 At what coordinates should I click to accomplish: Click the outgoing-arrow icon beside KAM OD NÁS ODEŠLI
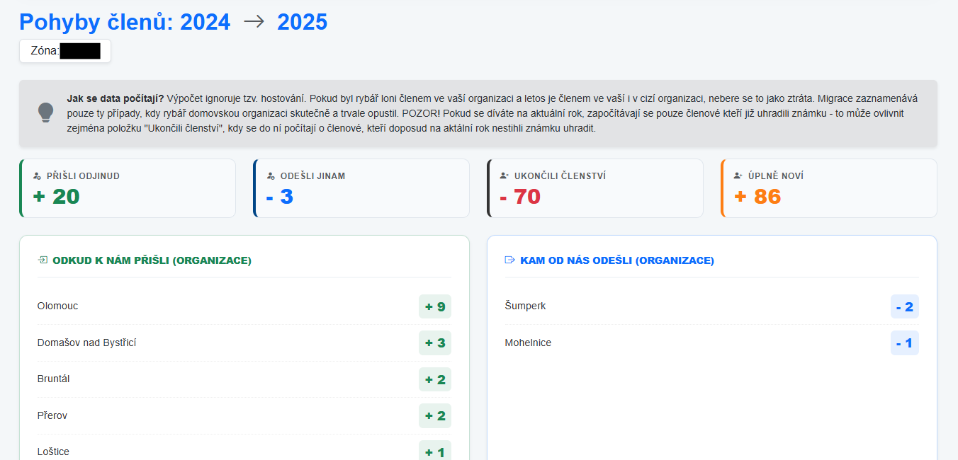(509, 260)
